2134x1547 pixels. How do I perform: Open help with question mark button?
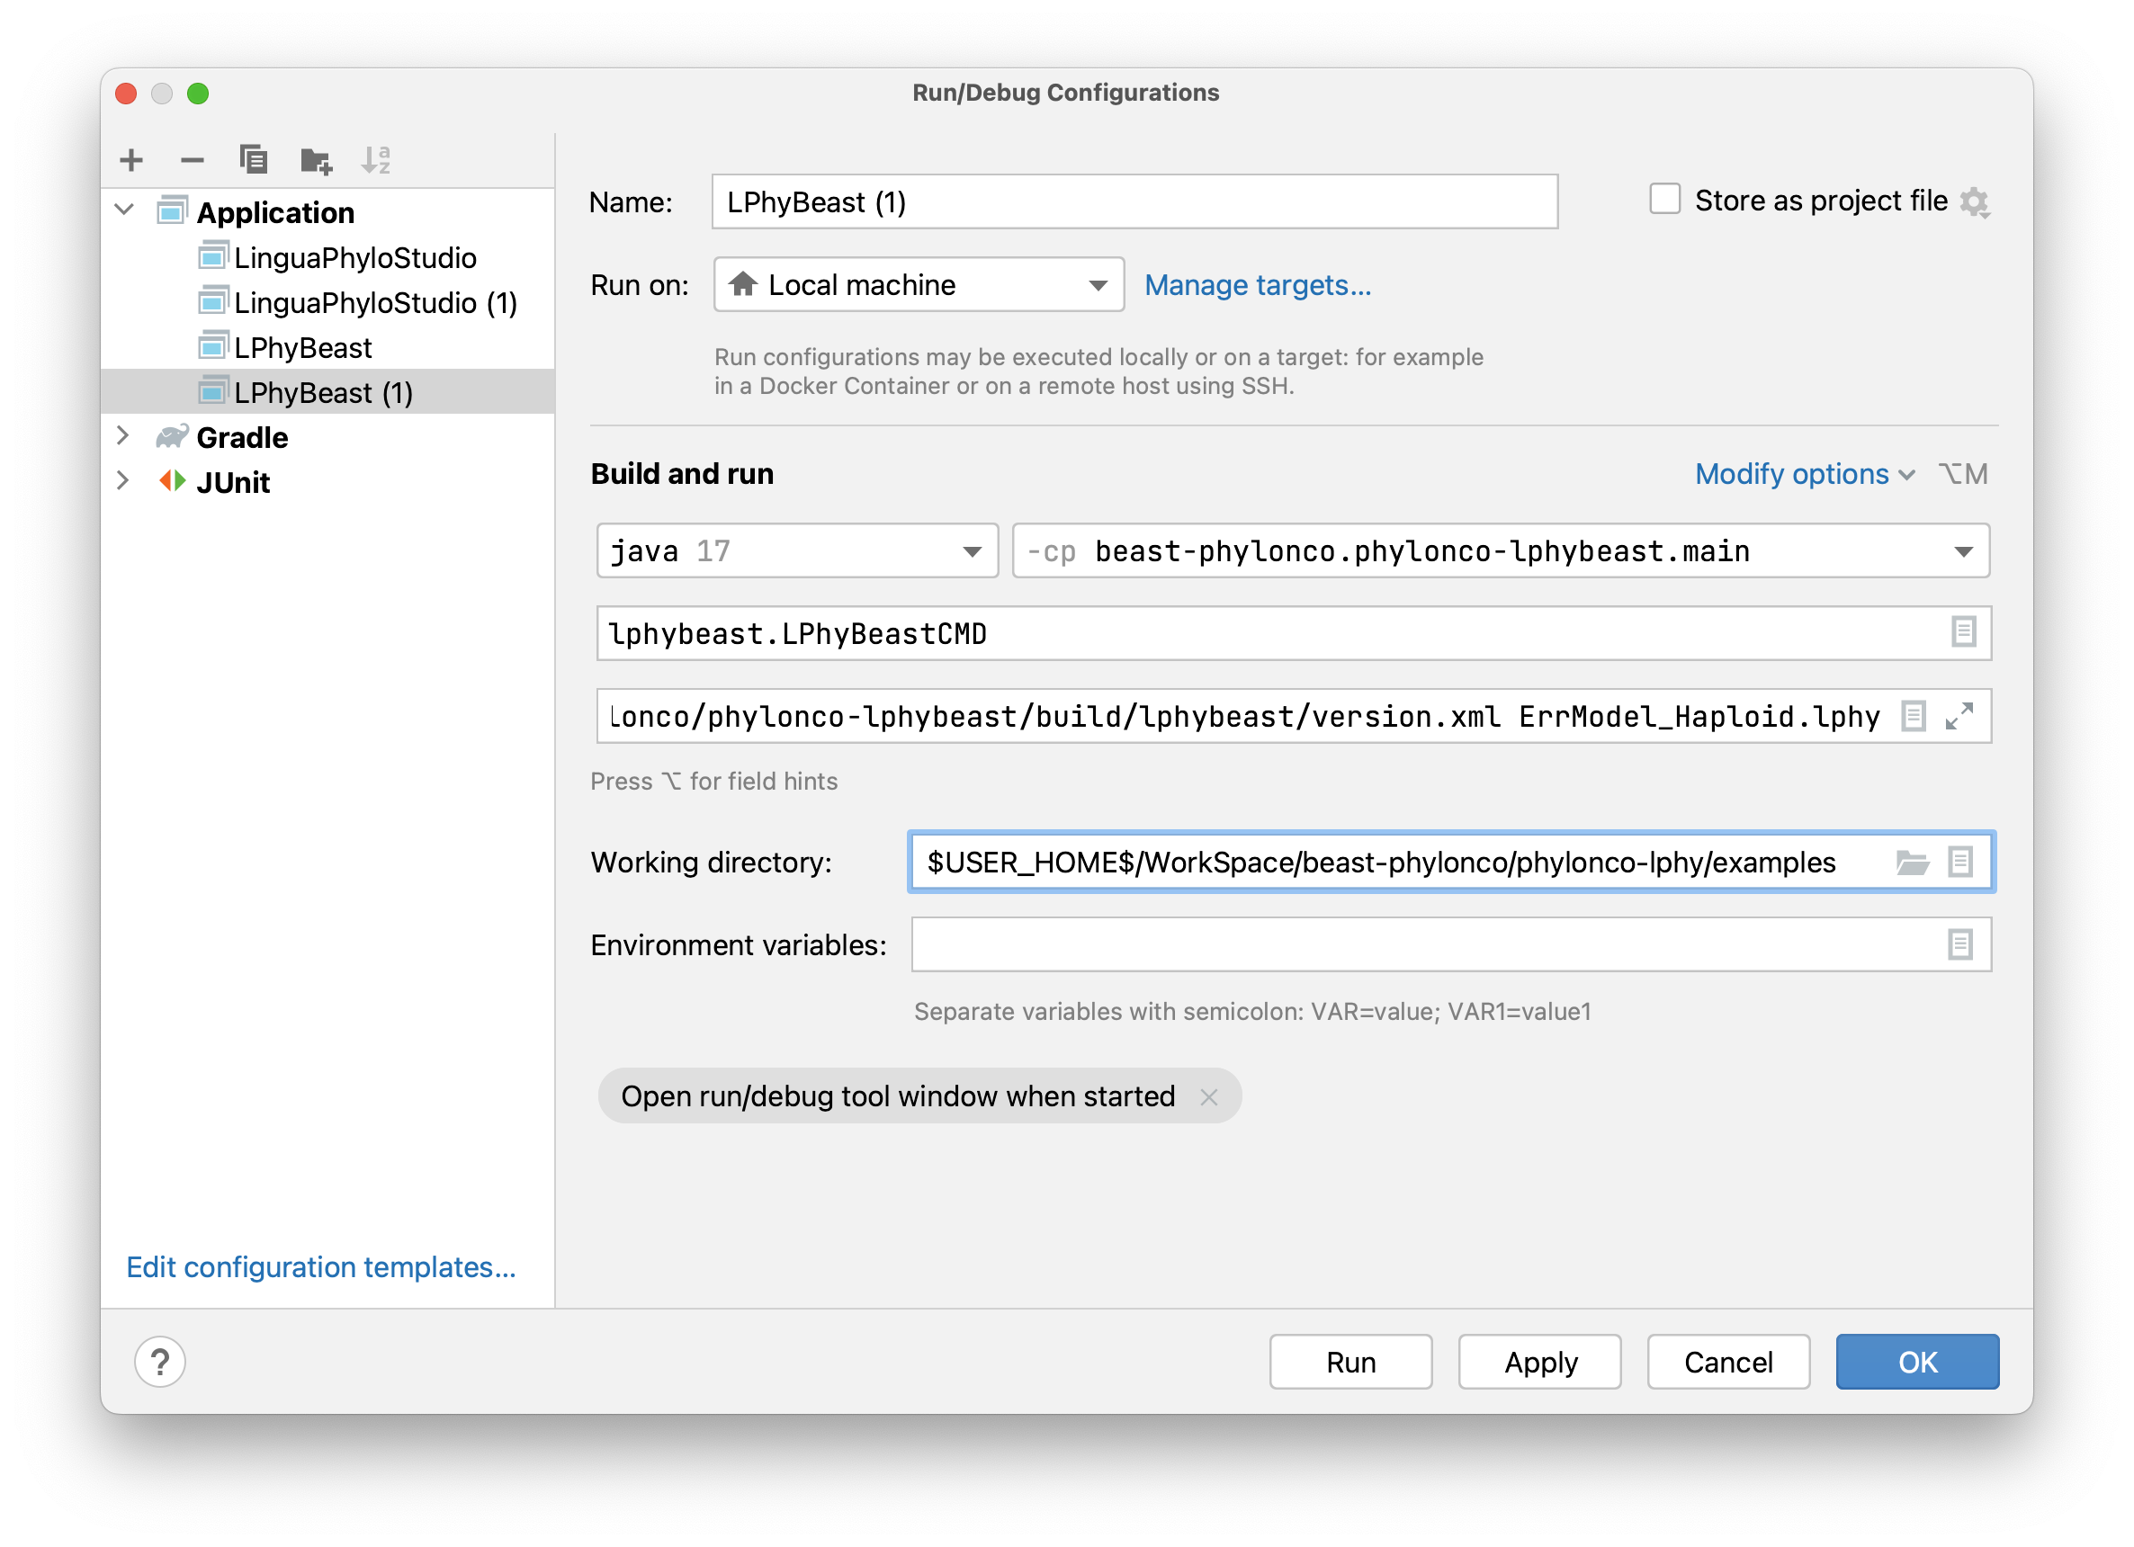[x=160, y=1362]
